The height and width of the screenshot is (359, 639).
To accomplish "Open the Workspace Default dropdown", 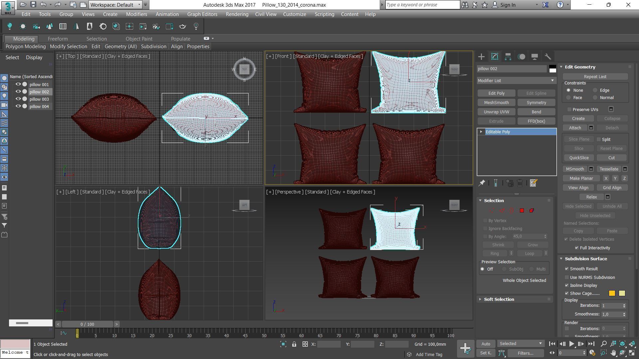I will pos(115,5).
